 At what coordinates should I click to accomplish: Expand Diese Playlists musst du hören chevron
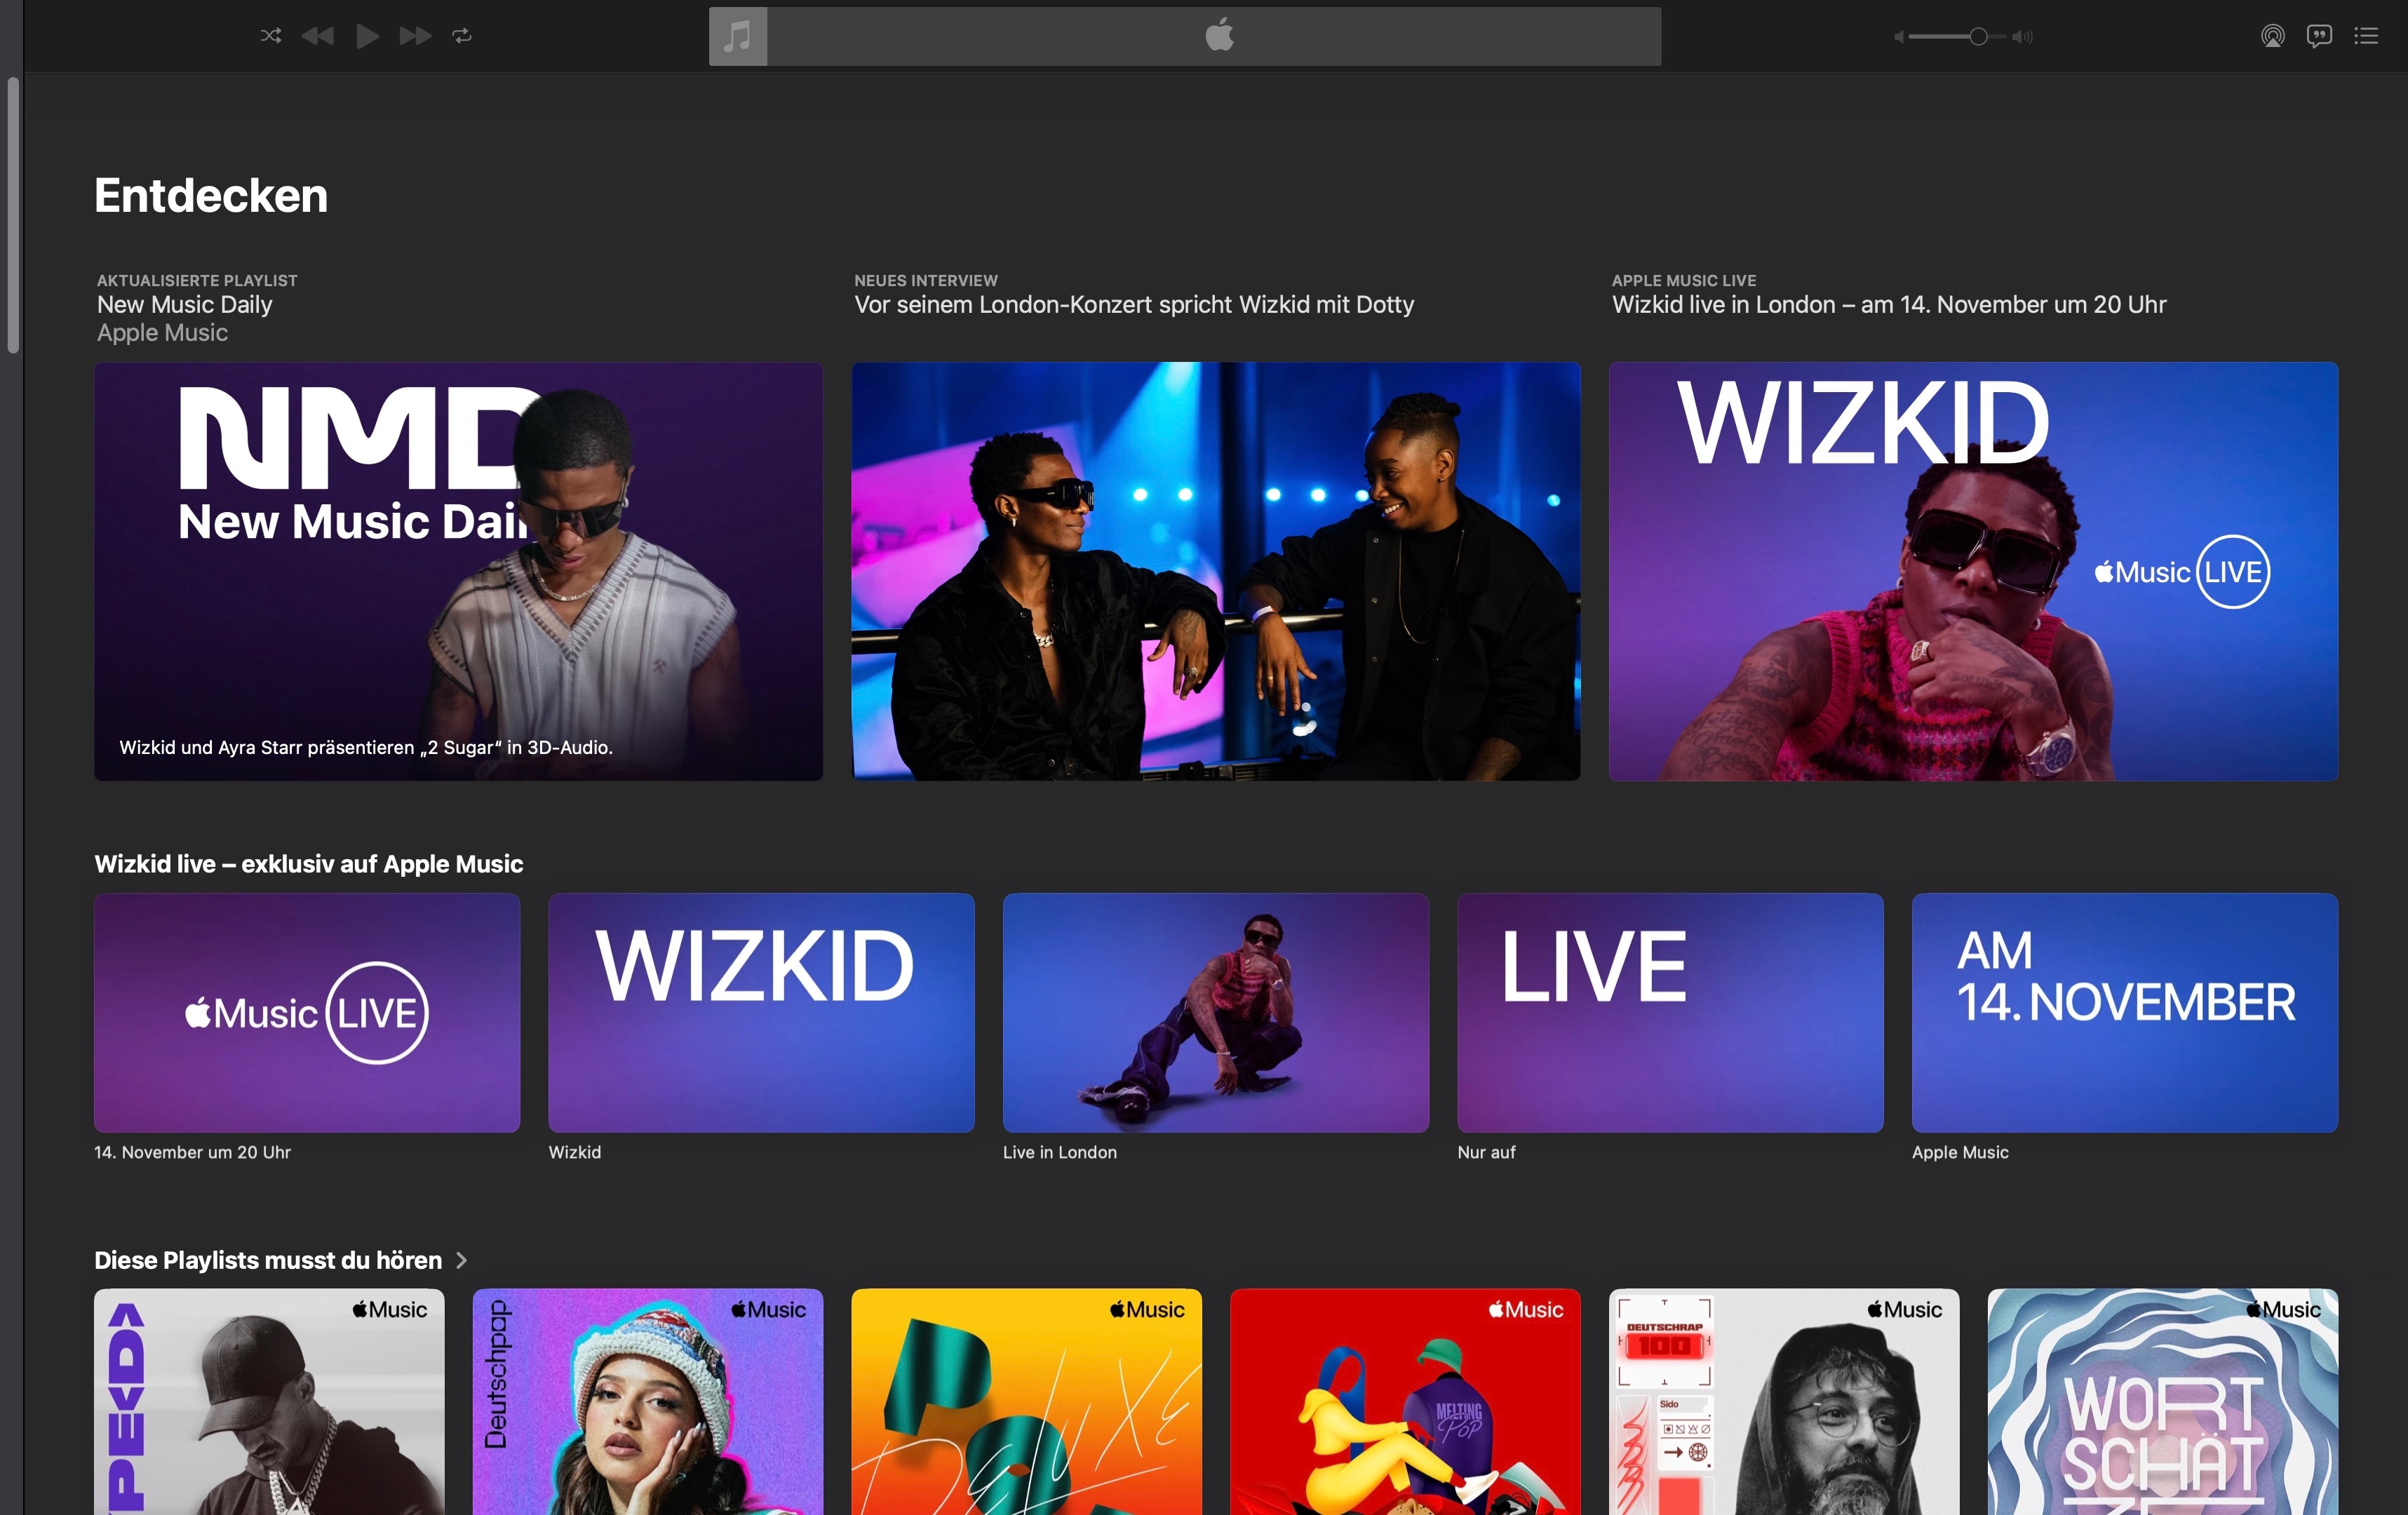[461, 1260]
